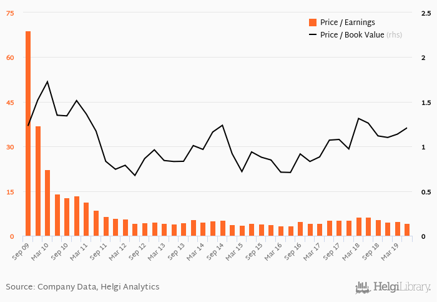Click the 2.5 right axis label
The width and height of the screenshot is (437, 302).
(x=426, y=13)
